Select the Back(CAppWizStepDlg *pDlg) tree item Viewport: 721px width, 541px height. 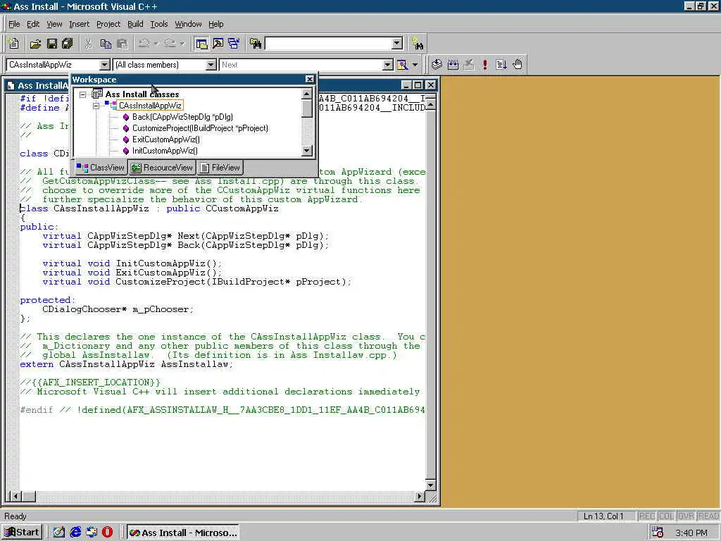(182, 117)
